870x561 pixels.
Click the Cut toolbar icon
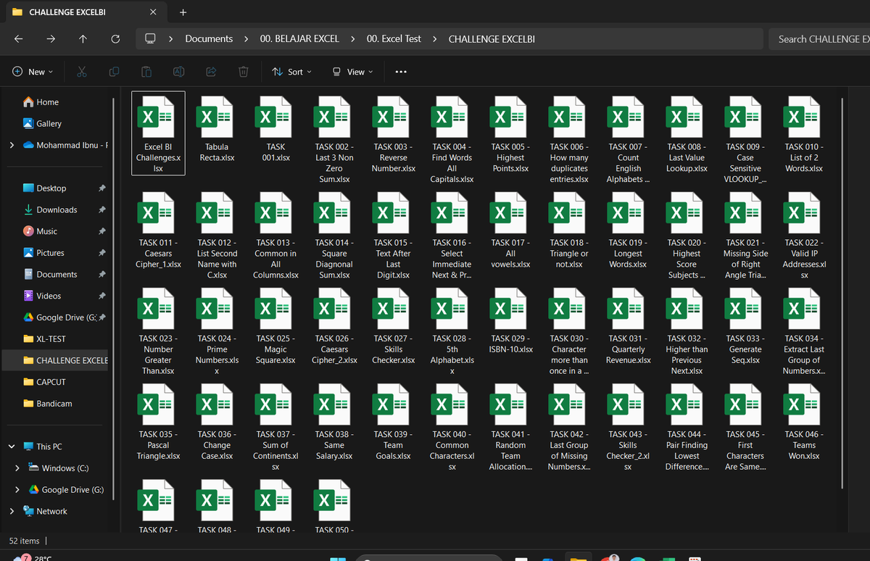tap(82, 72)
